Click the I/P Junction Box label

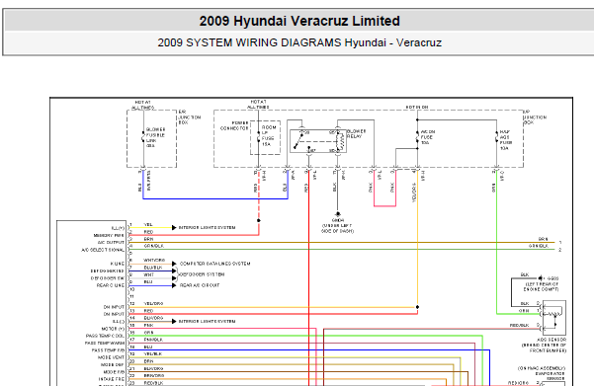(535, 117)
